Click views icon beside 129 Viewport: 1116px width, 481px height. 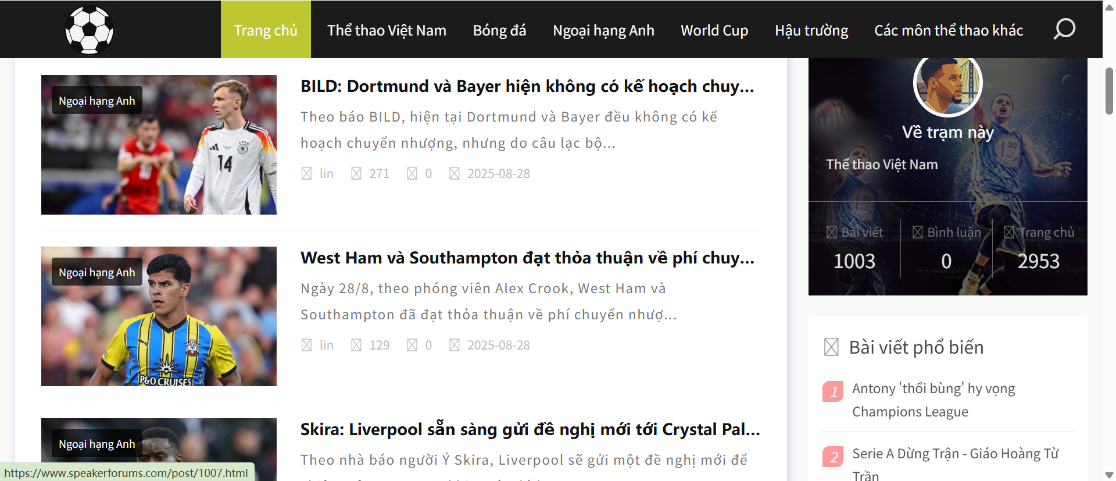[356, 345]
